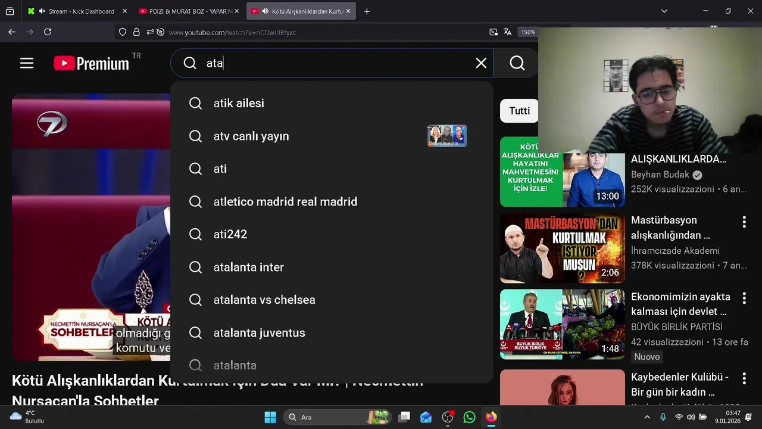The height and width of the screenshot is (429, 762).
Task: Switch to 'POIZI & MURAT BOZ' tab
Action: tap(189, 11)
